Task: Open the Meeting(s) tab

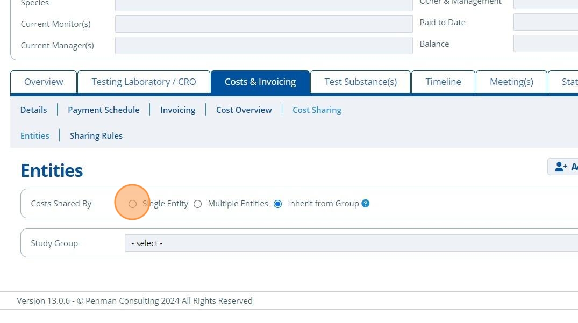Action: pyautogui.click(x=512, y=82)
